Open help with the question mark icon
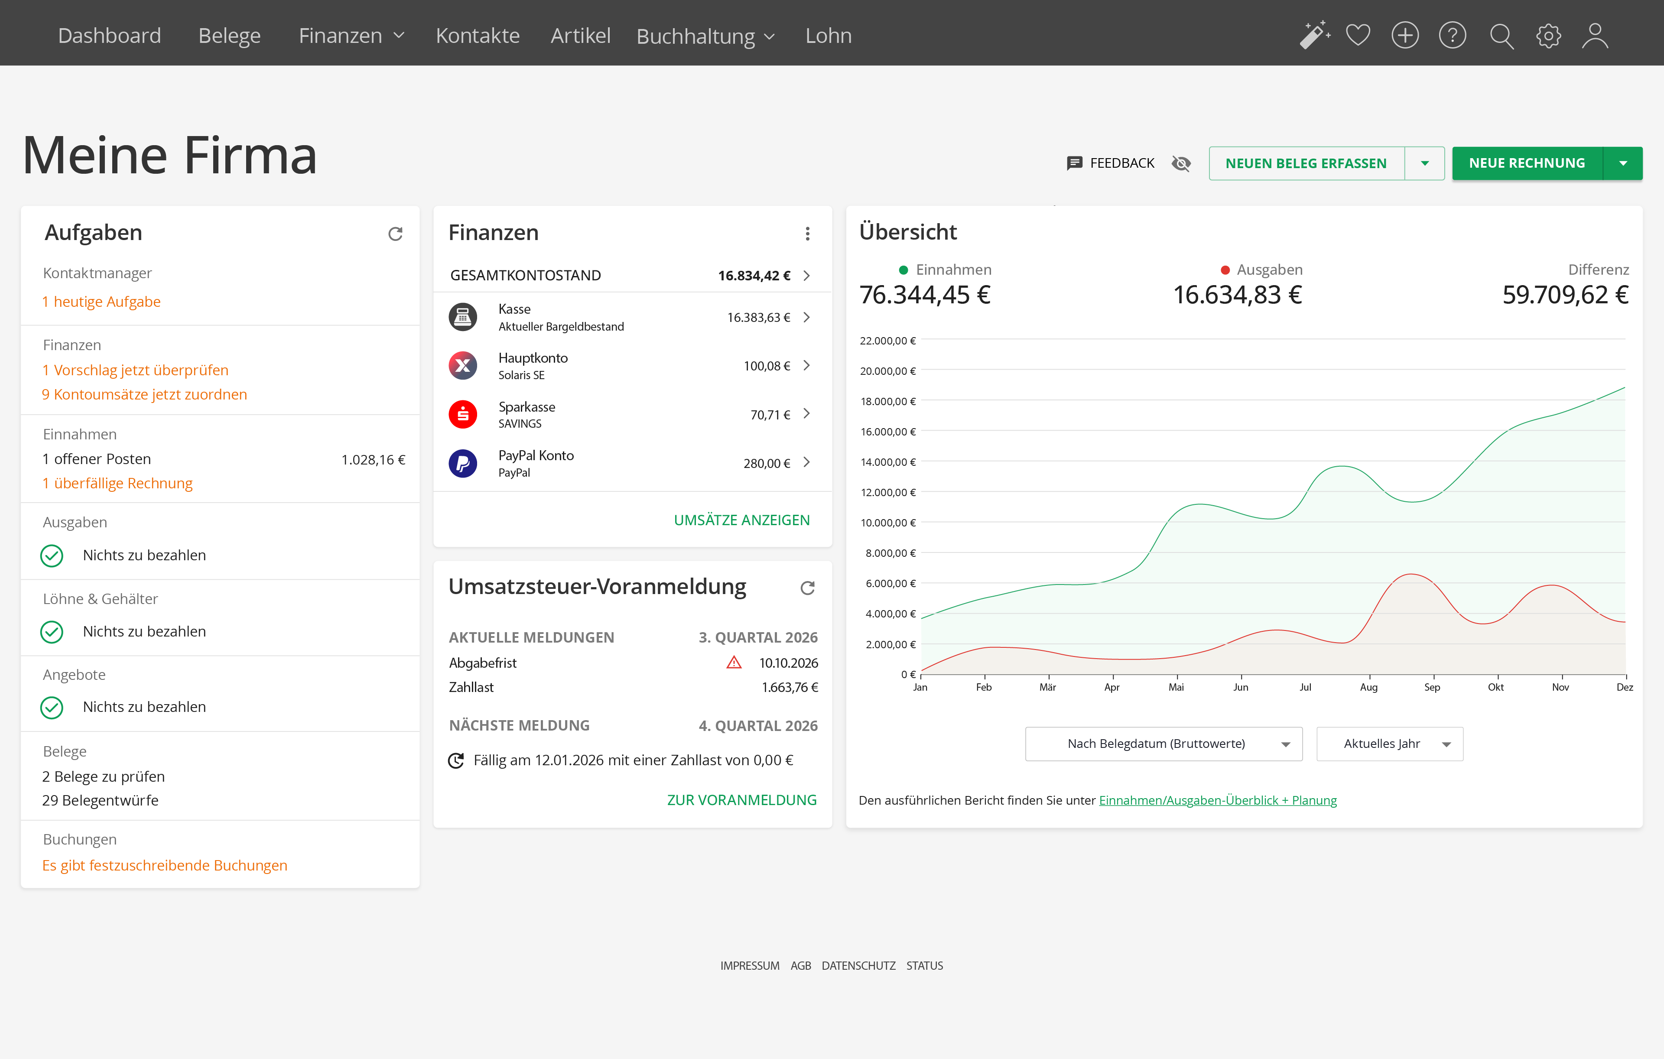Viewport: 1664px width, 1059px height. [1452, 35]
